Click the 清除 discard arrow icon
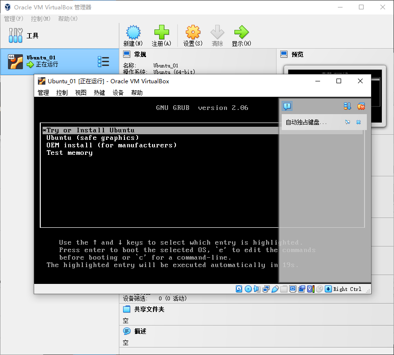The image size is (394, 355). 217,32
